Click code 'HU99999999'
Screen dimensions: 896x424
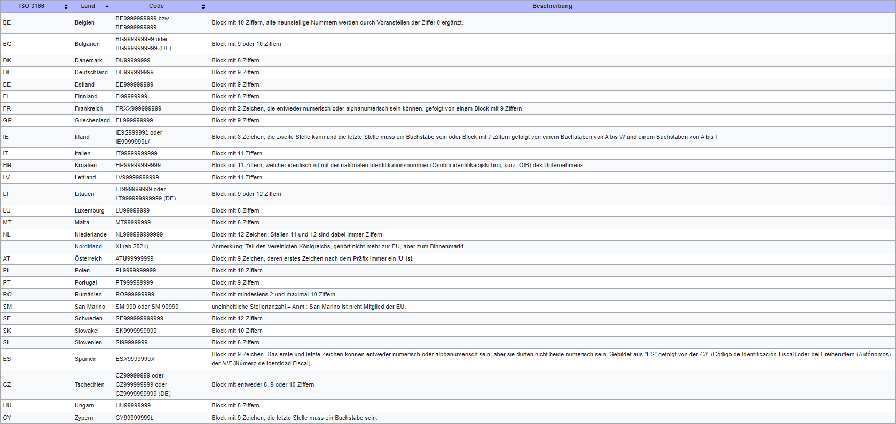[x=133, y=405]
